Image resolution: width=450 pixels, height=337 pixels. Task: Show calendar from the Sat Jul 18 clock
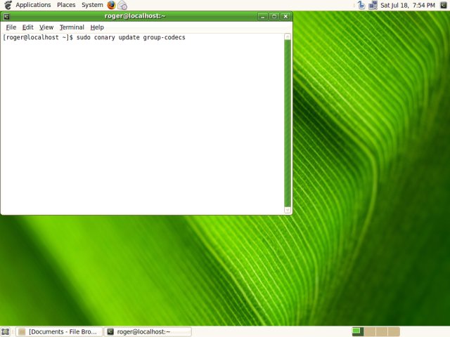[408, 5]
